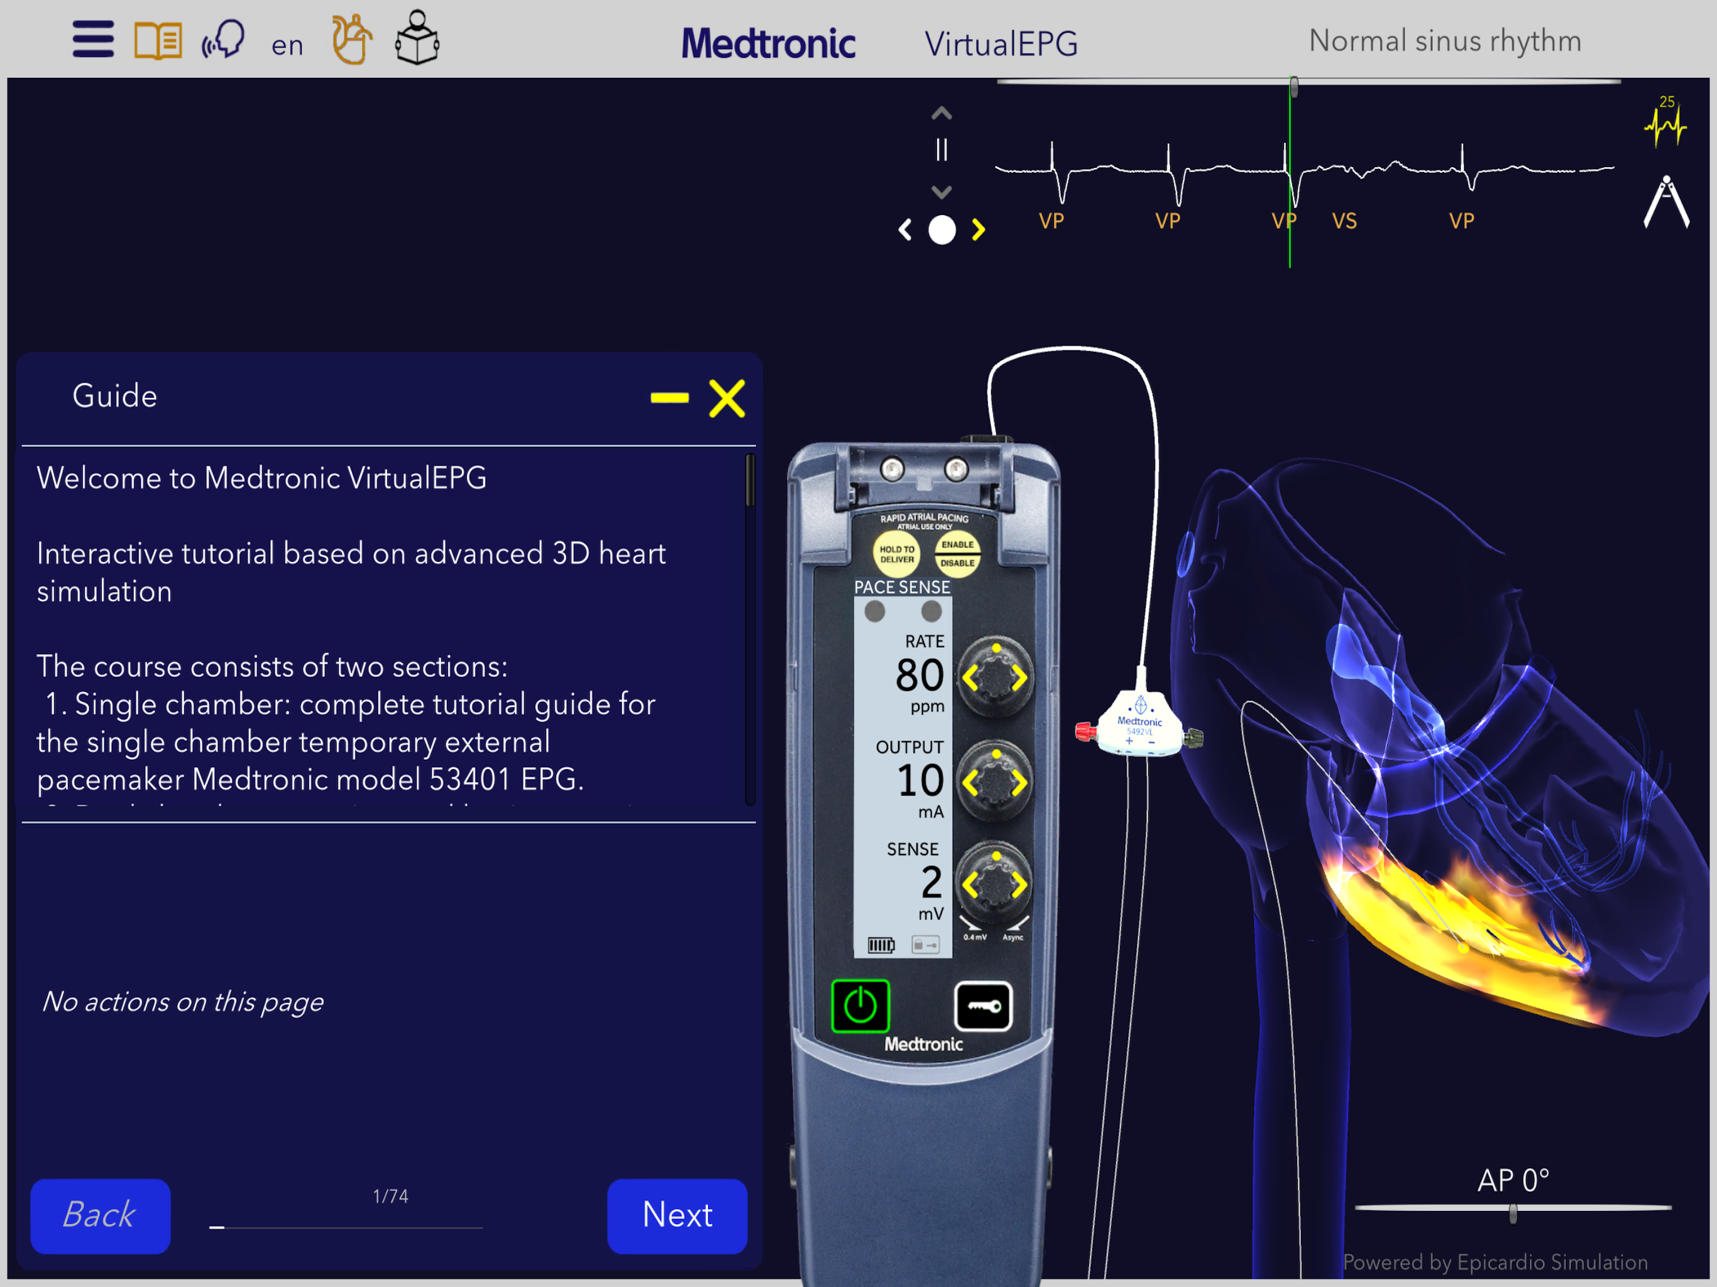Change the language from 'en'
The width and height of the screenshot is (1717, 1287).
287,45
